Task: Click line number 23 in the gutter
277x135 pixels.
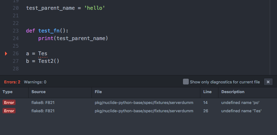Action: [x=16, y=31]
